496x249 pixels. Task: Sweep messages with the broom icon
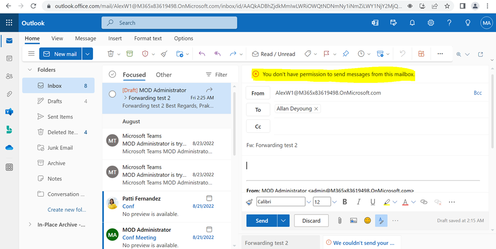164,54
